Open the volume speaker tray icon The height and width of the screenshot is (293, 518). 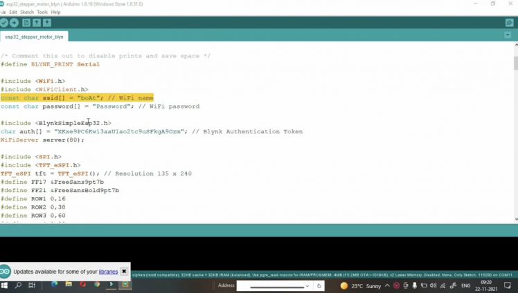pos(433,285)
